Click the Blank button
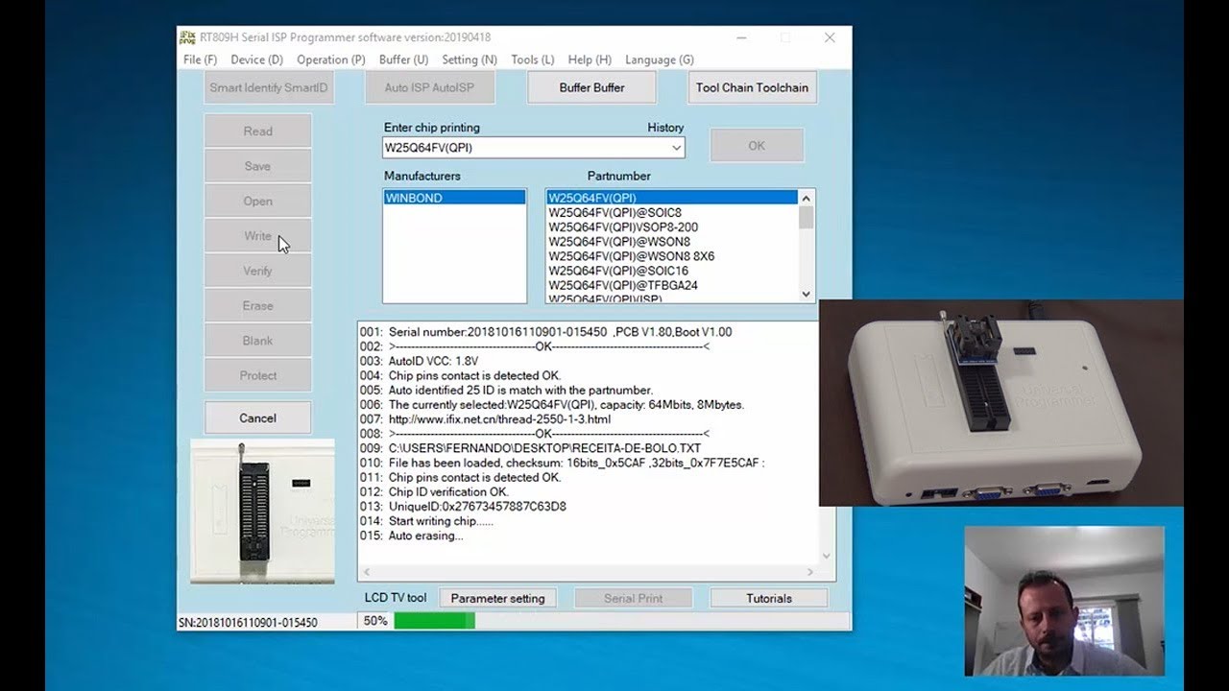The height and width of the screenshot is (691, 1229). tap(257, 341)
